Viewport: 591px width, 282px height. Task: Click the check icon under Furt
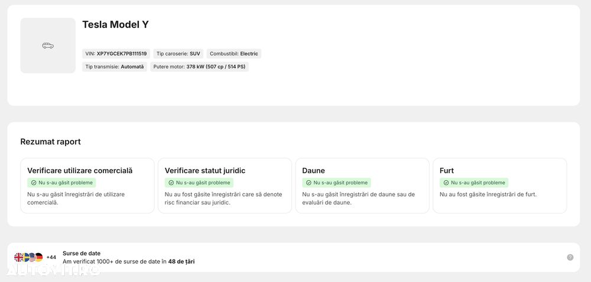[446, 183]
